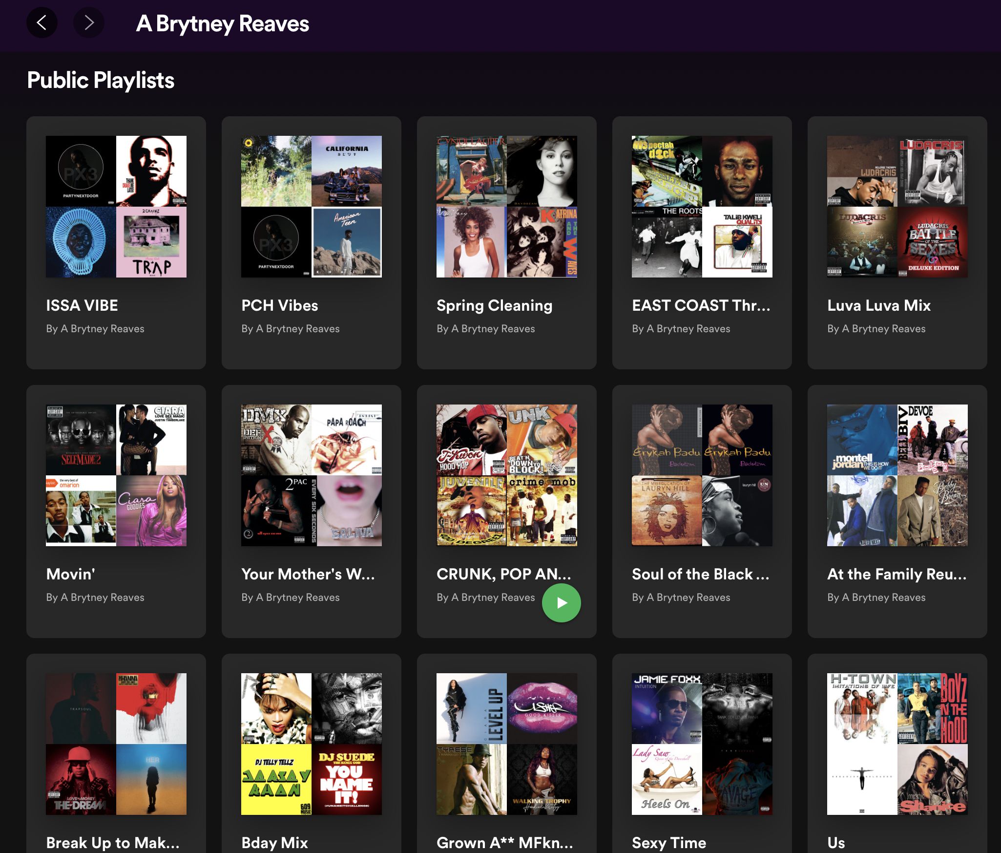Click the At the Family Reu... title
Viewport: 1001px width, 853px height.
[897, 574]
